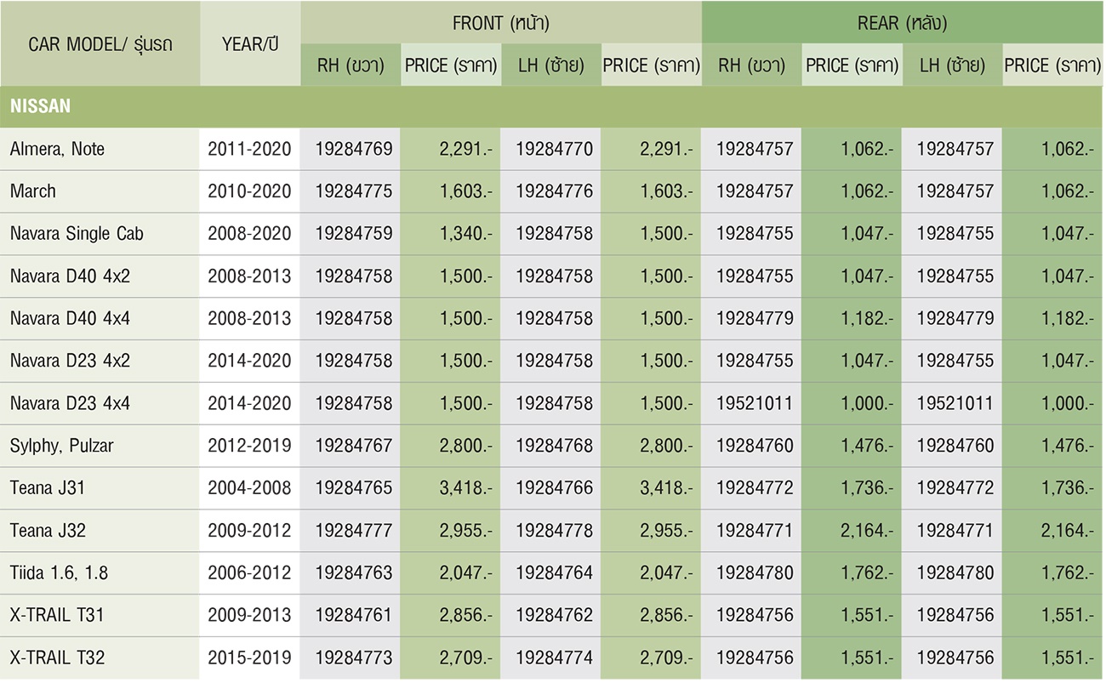Click part number 19284773
The image size is (1106, 683).
click(x=354, y=657)
